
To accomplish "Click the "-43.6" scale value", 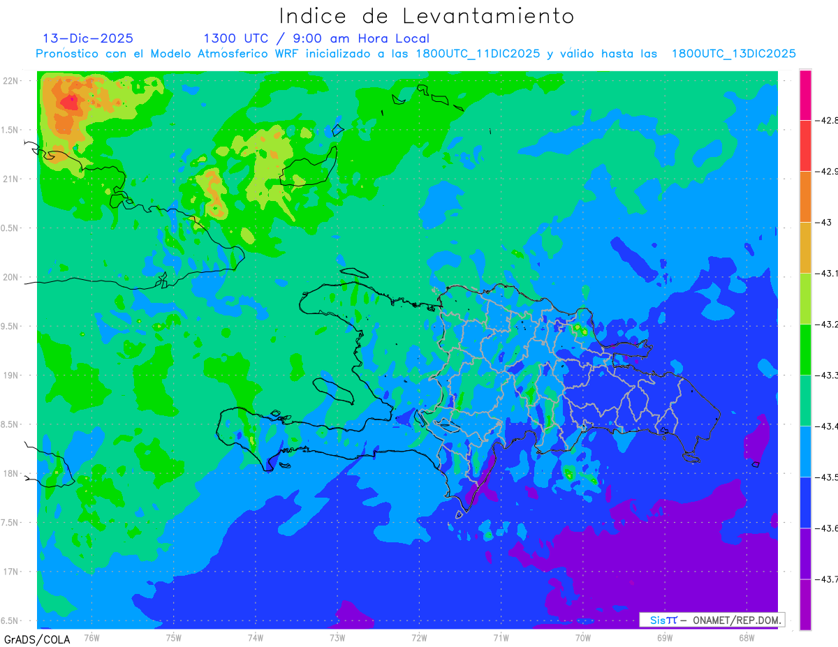I will [x=826, y=528].
